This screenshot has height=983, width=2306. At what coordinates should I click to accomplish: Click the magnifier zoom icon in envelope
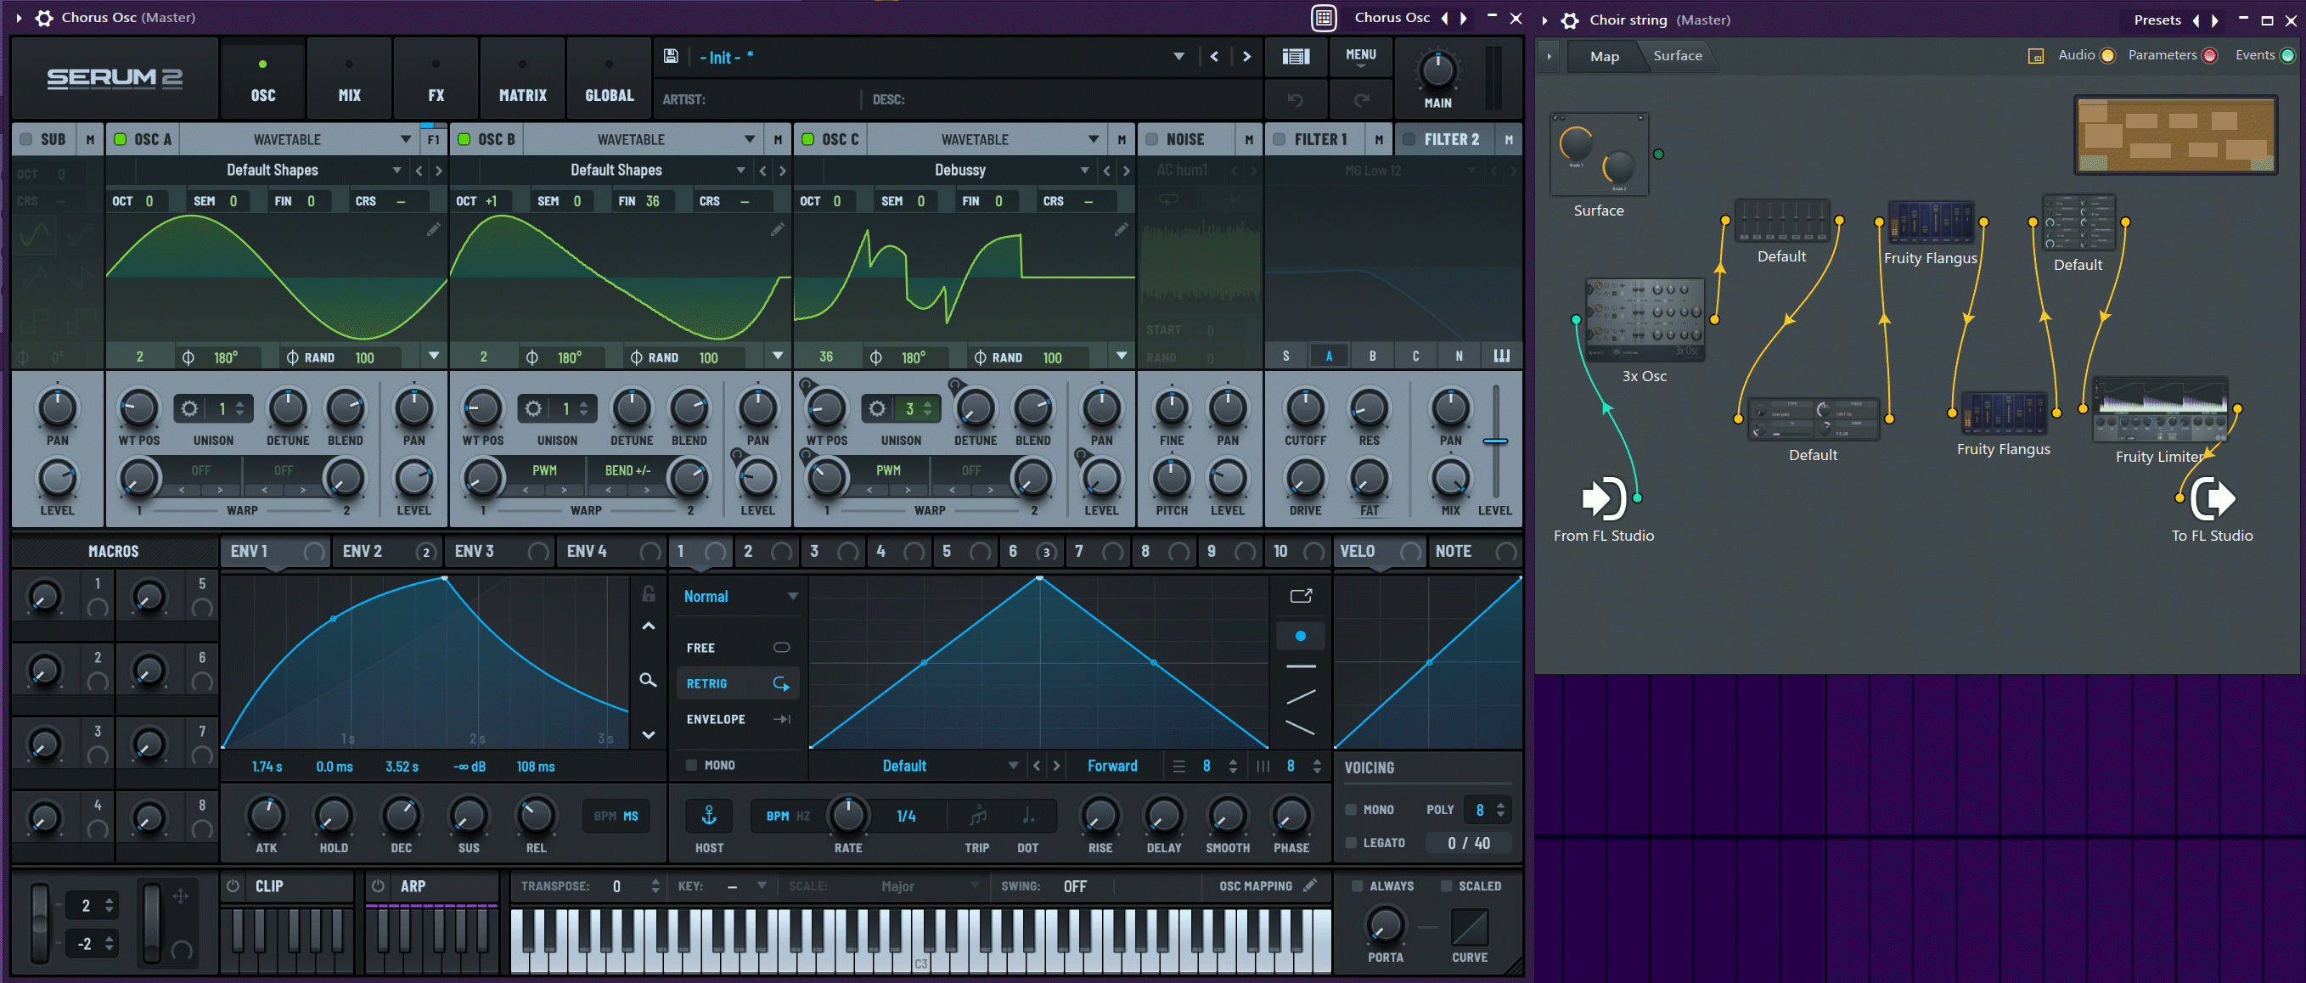tap(648, 681)
